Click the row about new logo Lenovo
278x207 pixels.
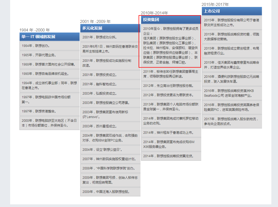(x=110, y=115)
